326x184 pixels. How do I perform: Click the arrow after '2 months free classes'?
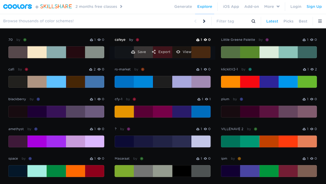point(121,7)
